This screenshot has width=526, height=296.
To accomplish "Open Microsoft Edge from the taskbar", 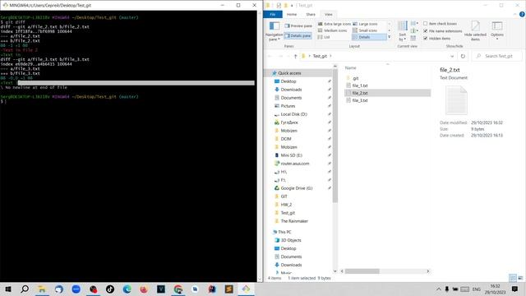I will pyautogui.click(x=127, y=289).
